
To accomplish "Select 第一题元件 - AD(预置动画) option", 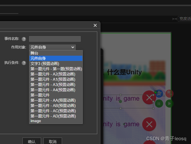I will (56, 116).
